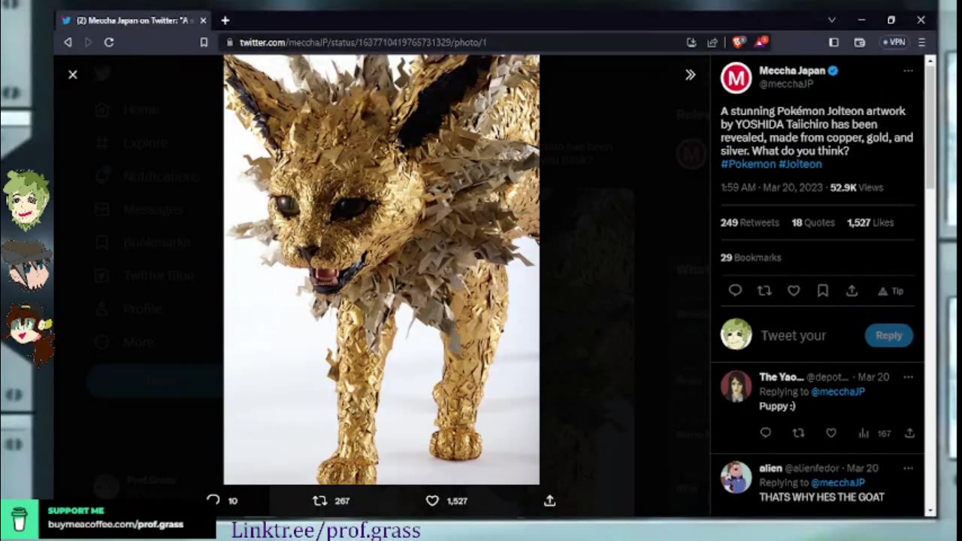This screenshot has height=541, width=962.
Task: Click the twitter.com URL address field
Action: [363, 42]
